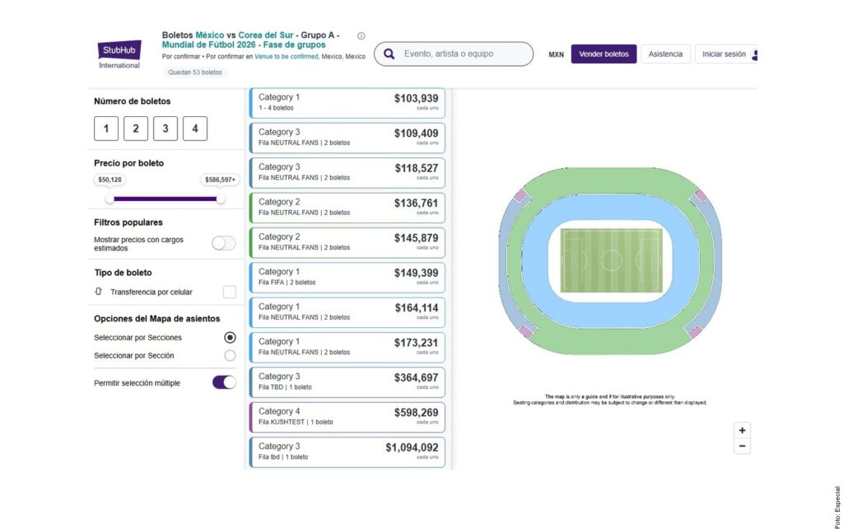Check the Transferencia por celular checkbox
843x529 pixels.
tap(230, 292)
